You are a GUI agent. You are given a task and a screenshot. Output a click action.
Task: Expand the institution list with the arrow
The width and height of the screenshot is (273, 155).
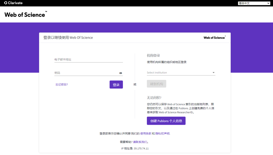coord(213,73)
